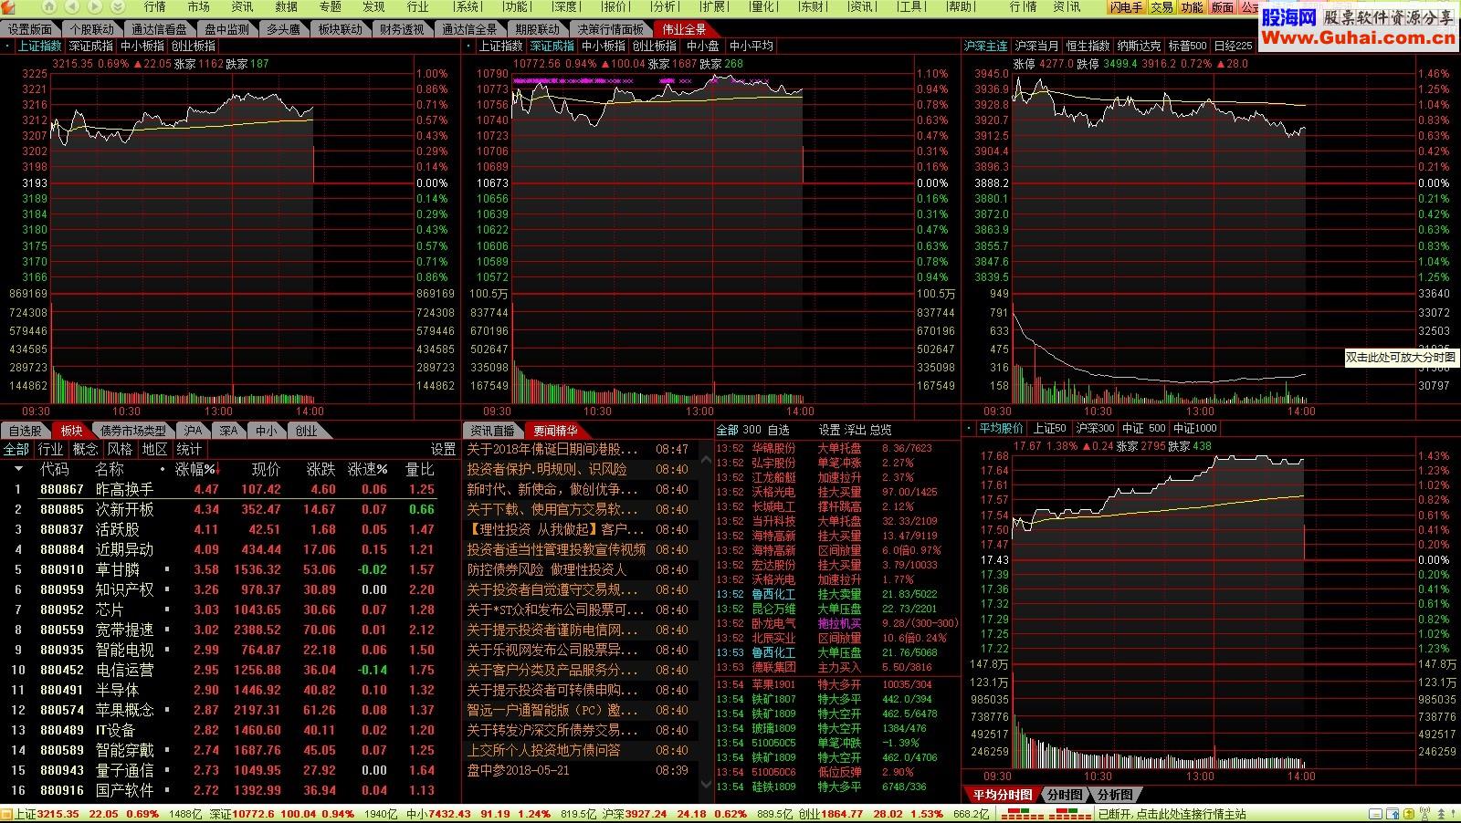
Task: Open 设置 for the sector list
Action: pyautogui.click(x=443, y=449)
